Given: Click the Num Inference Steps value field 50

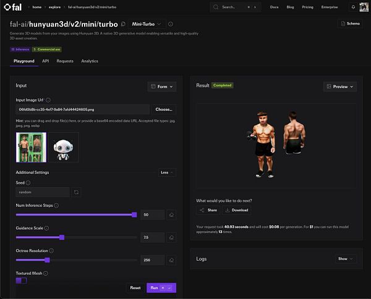Looking at the screenshot, I should [153, 215].
